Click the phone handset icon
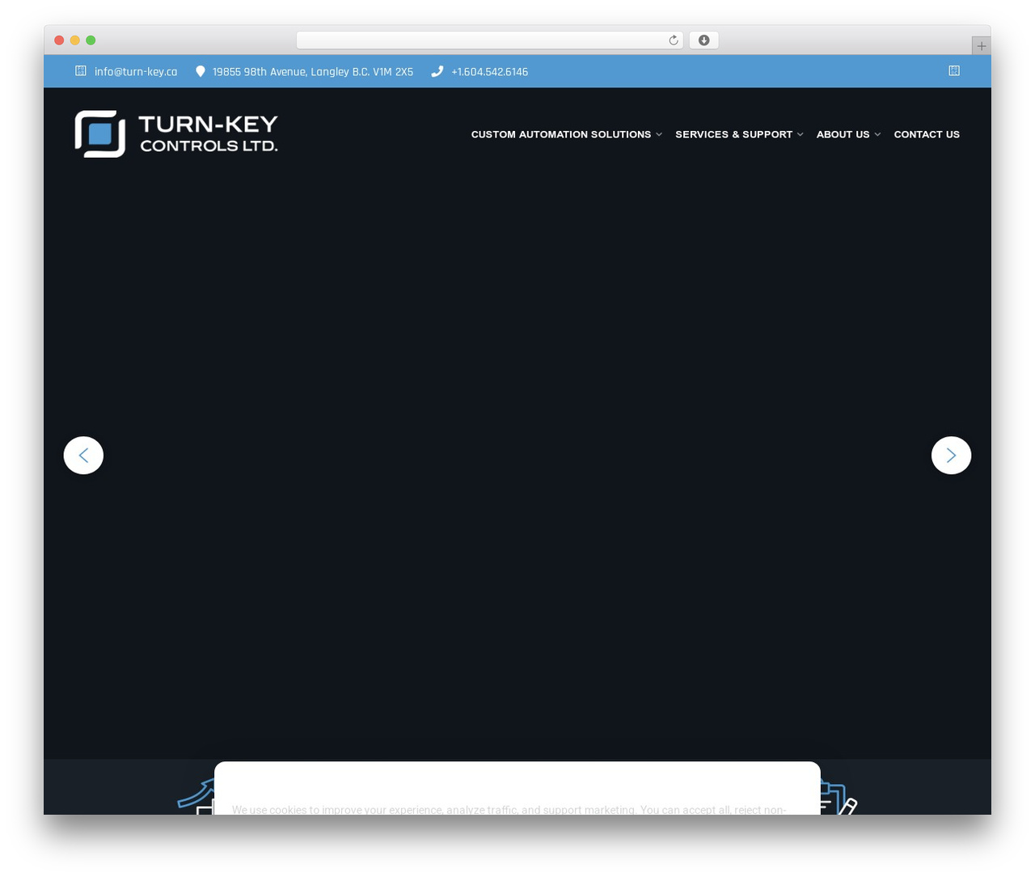 pos(437,71)
